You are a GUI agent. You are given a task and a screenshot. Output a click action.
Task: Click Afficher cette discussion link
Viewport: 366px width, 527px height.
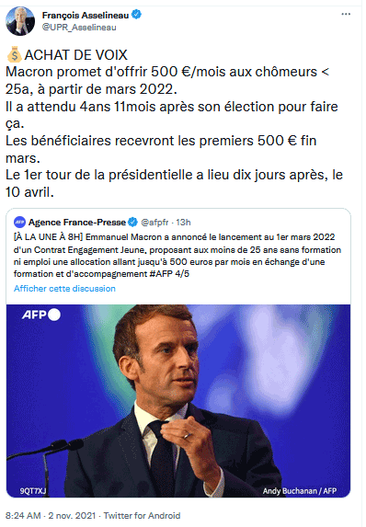click(x=64, y=289)
